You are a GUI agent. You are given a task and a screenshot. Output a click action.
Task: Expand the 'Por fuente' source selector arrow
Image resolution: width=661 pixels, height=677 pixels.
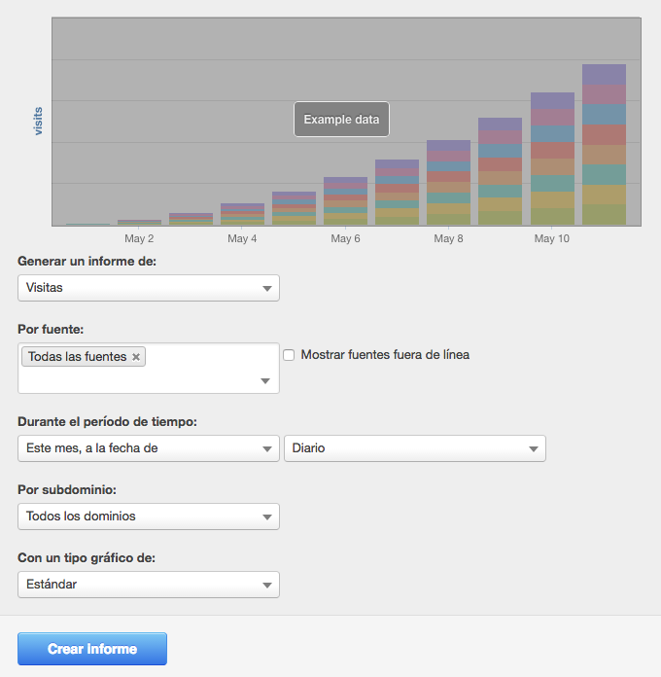tap(265, 381)
